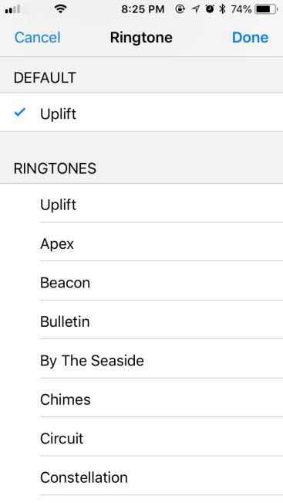Tap the alarm clock status icon
Viewport: 283px width, 503px height.
(210, 9)
